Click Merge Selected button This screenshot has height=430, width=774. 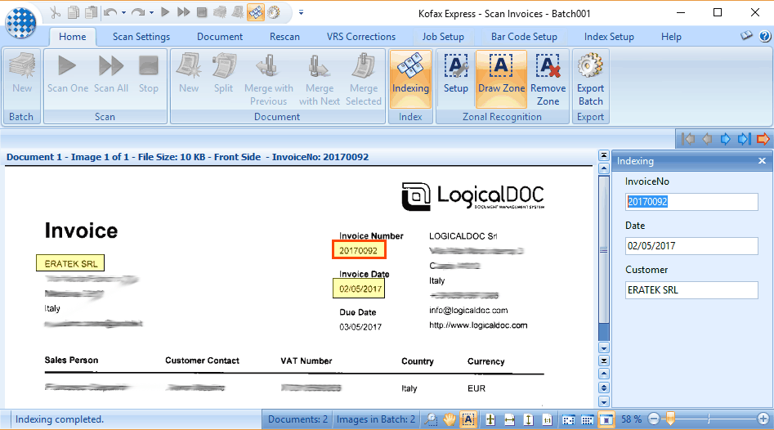[x=364, y=79]
